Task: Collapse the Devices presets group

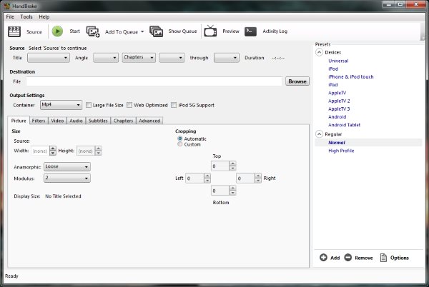Action: pos(319,52)
